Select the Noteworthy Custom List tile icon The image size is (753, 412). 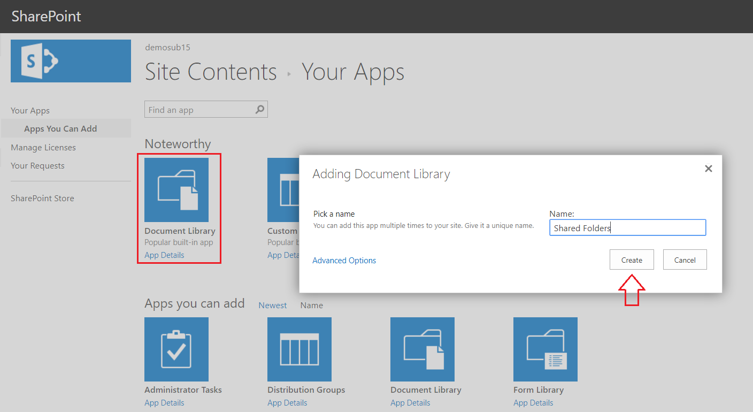[x=283, y=190]
